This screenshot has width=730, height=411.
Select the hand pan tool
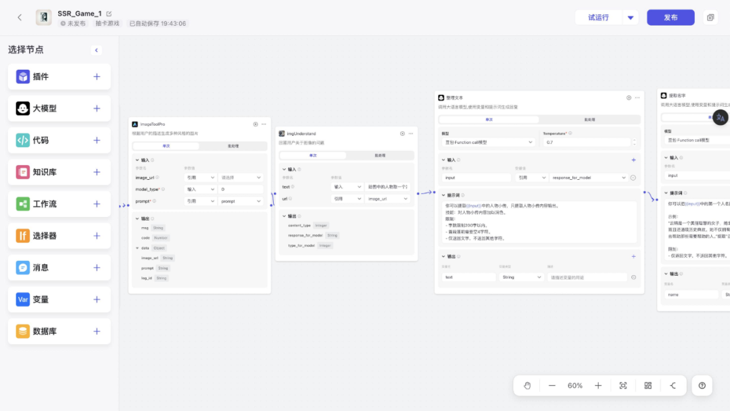click(527, 385)
